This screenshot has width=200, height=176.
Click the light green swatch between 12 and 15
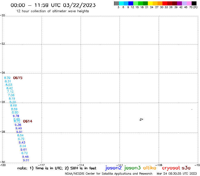pyautogui.click(x=136, y=3)
